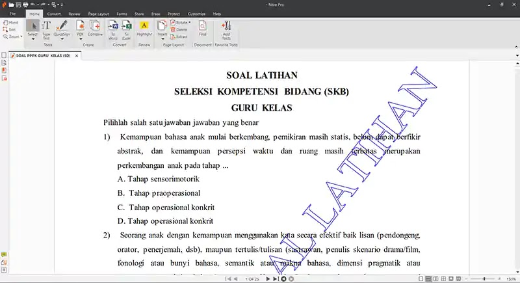Switch to continuous page view
The width and height of the screenshot is (520, 283).
click(x=428, y=279)
